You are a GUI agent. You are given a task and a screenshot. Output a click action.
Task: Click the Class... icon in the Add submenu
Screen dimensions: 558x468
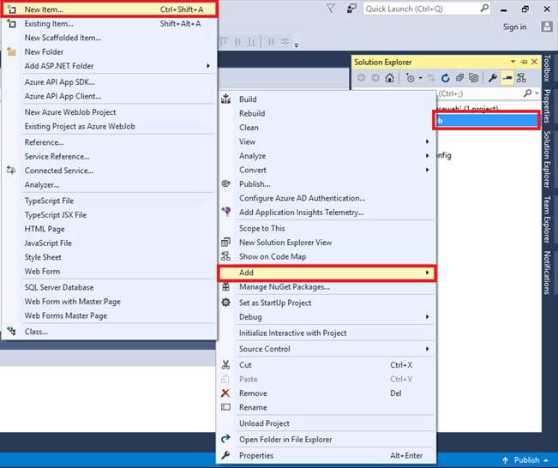11,332
